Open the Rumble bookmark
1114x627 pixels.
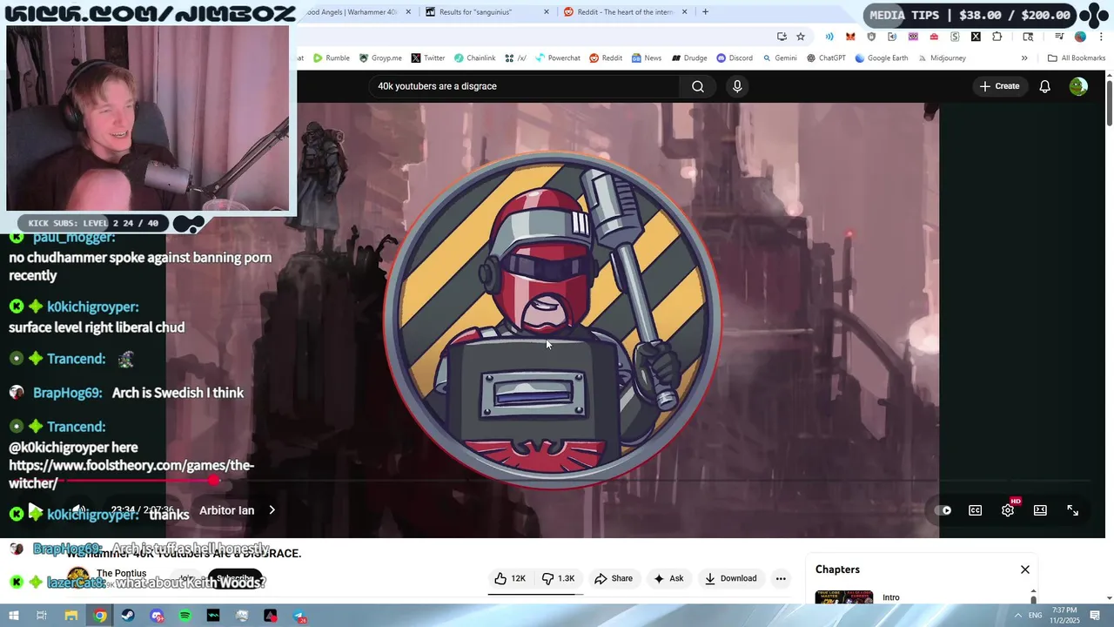point(331,58)
